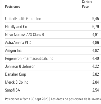Select the 4,49 weight for Regeneron
Image resolution: width=101 pixels, height=104 pixels.
pyautogui.click(x=95, y=58)
